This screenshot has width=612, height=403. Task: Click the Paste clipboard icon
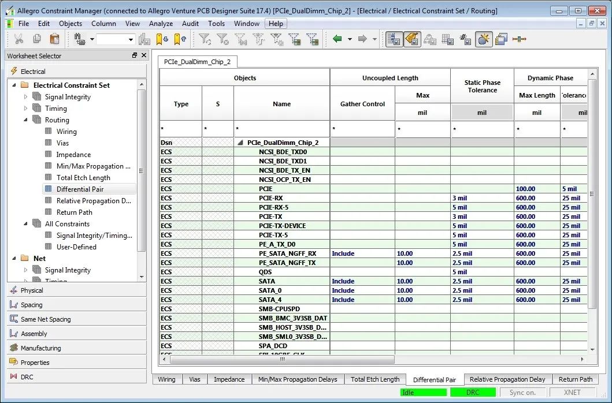[x=55, y=39]
